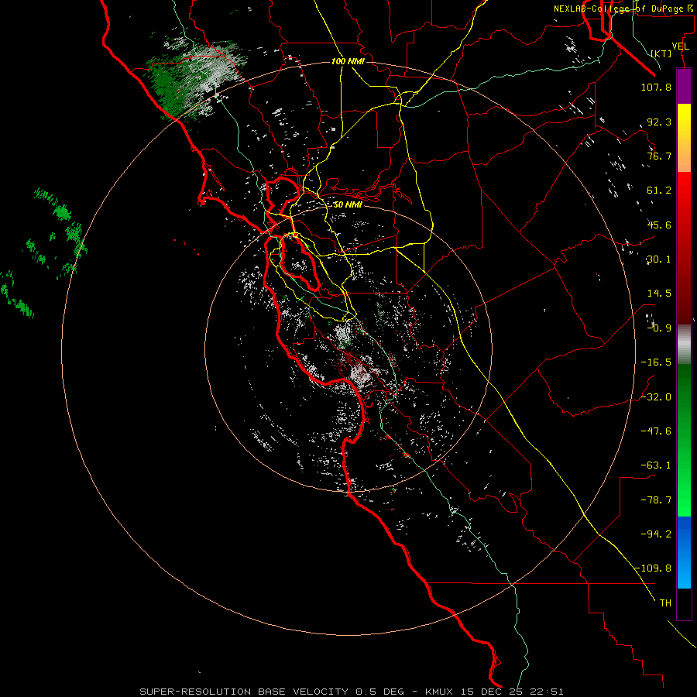Image resolution: width=697 pixels, height=697 pixels.
Task: Click the 107.8 value on the velocity scale
Action: tap(656, 87)
